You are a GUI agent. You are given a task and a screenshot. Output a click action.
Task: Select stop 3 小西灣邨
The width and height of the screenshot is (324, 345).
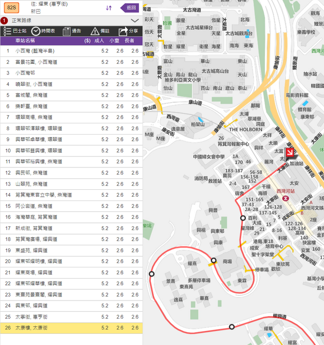coord(72,73)
